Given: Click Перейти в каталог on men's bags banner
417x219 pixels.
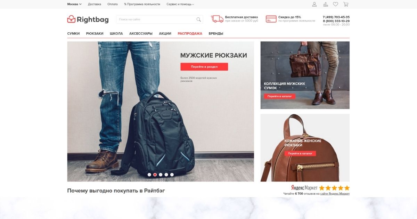Looking at the screenshot, I should click(280, 96).
